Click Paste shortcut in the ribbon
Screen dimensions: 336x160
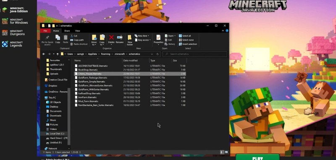pos(79,44)
